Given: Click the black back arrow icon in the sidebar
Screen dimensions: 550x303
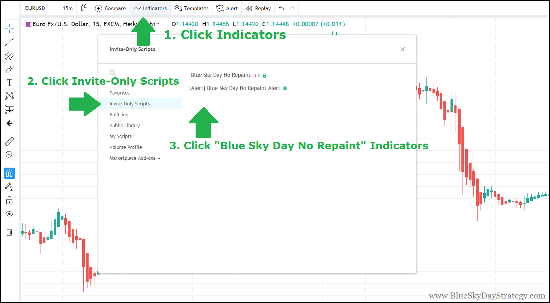Looking at the screenshot, I should [10, 123].
